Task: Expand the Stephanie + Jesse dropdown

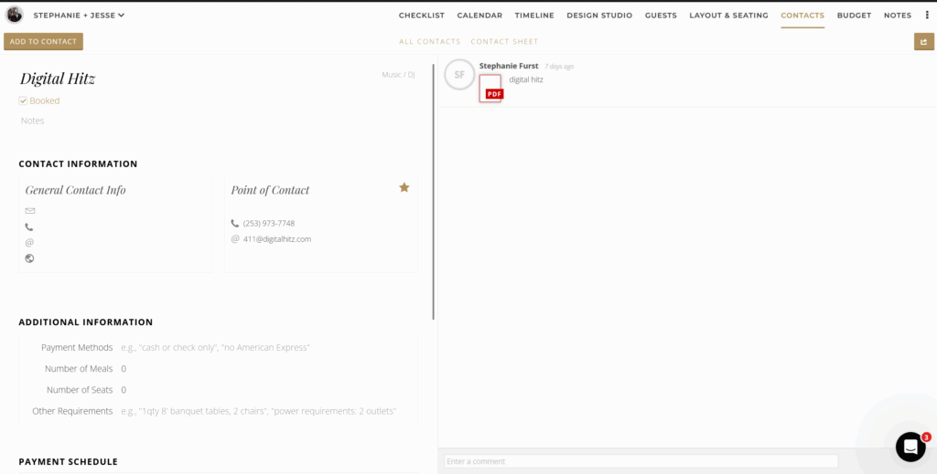Action: click(x=79, y=16)
